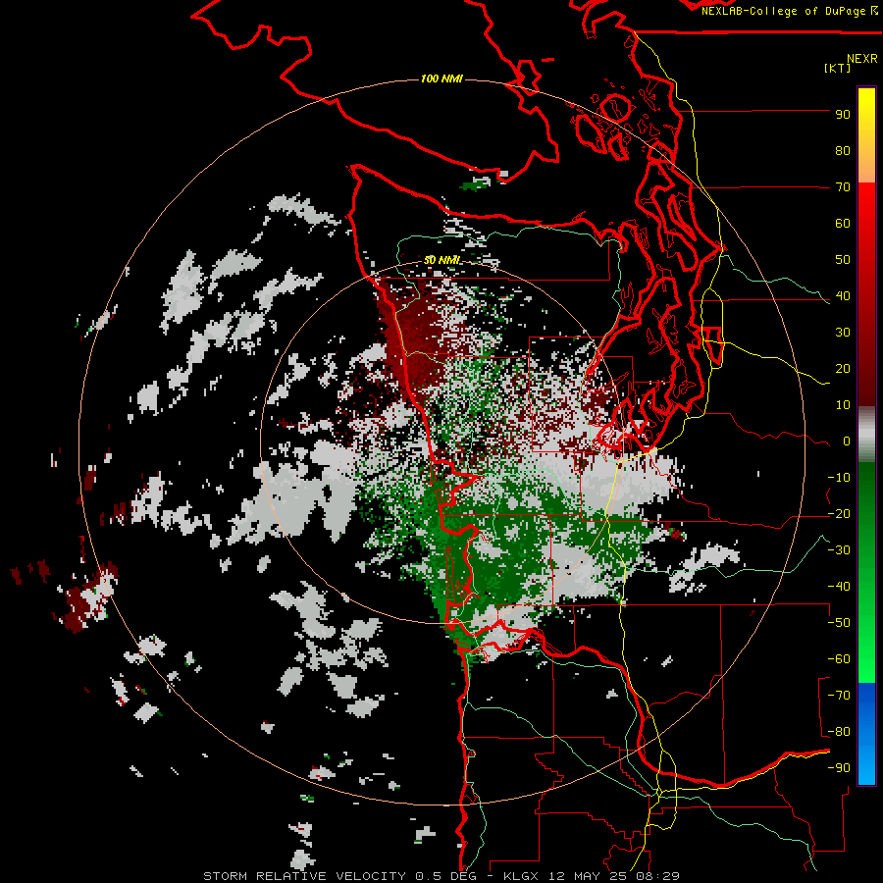Click the -20 value on velocity scale
The image size is (883, 883).
(x=839, y=513)
